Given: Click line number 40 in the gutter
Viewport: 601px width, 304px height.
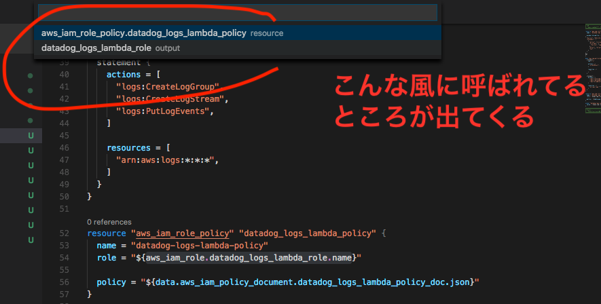Looking at the screenshot, I should tap(64, 74).
